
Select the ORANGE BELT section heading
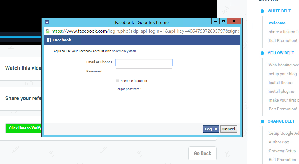pyautogui.click(x=281, y=121)
